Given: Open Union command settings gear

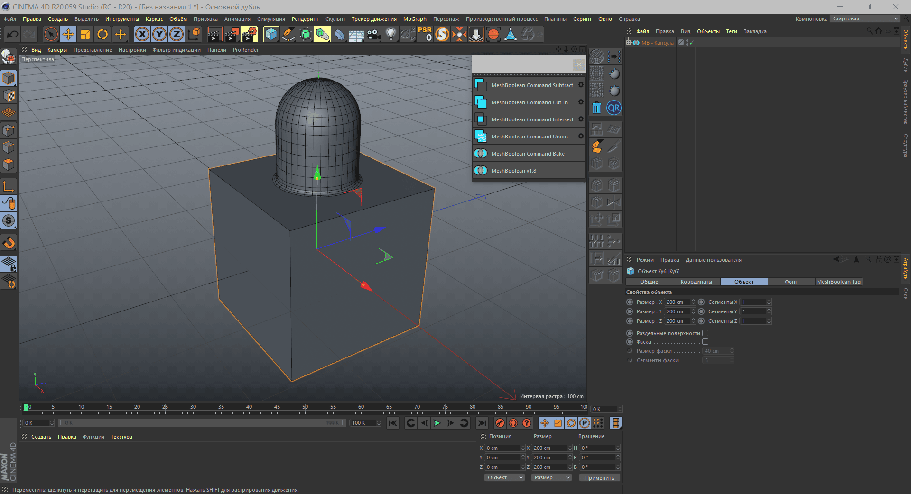Looking at the screenshot, I should coord(581,136).
